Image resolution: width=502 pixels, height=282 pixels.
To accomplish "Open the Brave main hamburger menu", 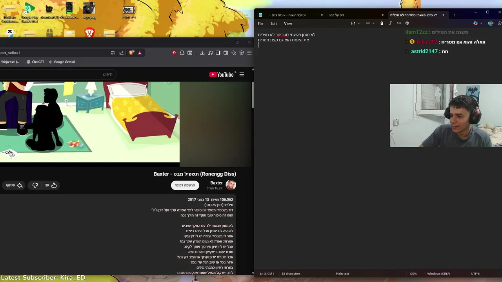I will click(249, 53).
